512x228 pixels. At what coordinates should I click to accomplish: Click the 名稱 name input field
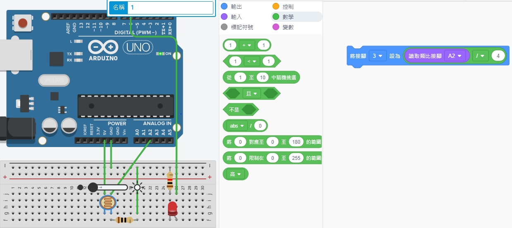170,7
